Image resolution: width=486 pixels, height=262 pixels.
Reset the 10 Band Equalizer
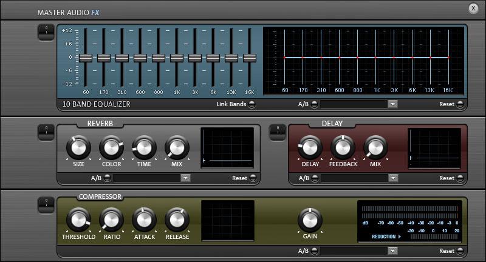coord(460,104)
